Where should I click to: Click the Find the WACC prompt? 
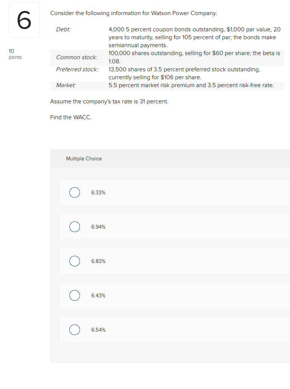click(71, 117)
